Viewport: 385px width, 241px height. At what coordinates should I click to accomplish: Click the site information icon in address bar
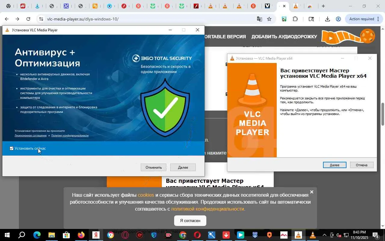point(41,19)
